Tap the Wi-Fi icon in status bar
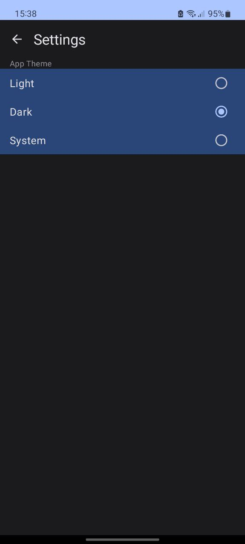 click(x=191, y=14)
